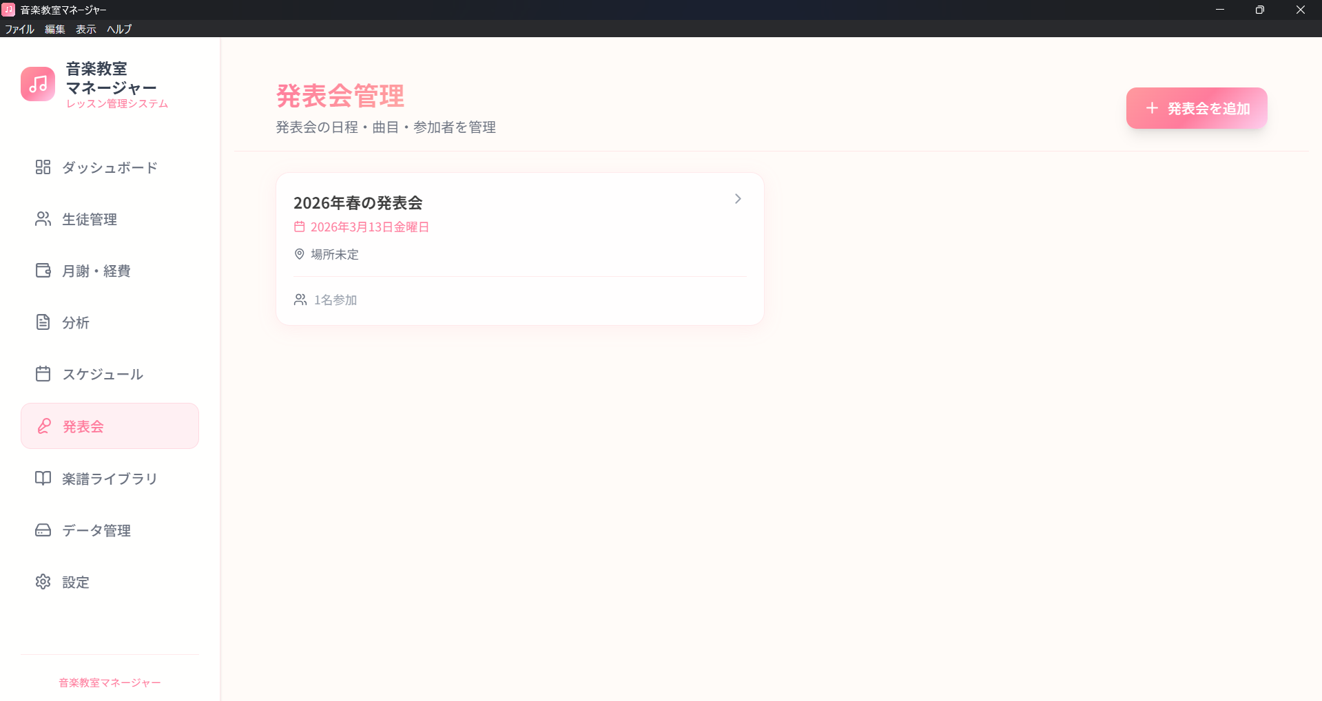1322x701 pixels.
Task: Select the 2026年春の発表会 event card
Action: [x=519, y=249]
